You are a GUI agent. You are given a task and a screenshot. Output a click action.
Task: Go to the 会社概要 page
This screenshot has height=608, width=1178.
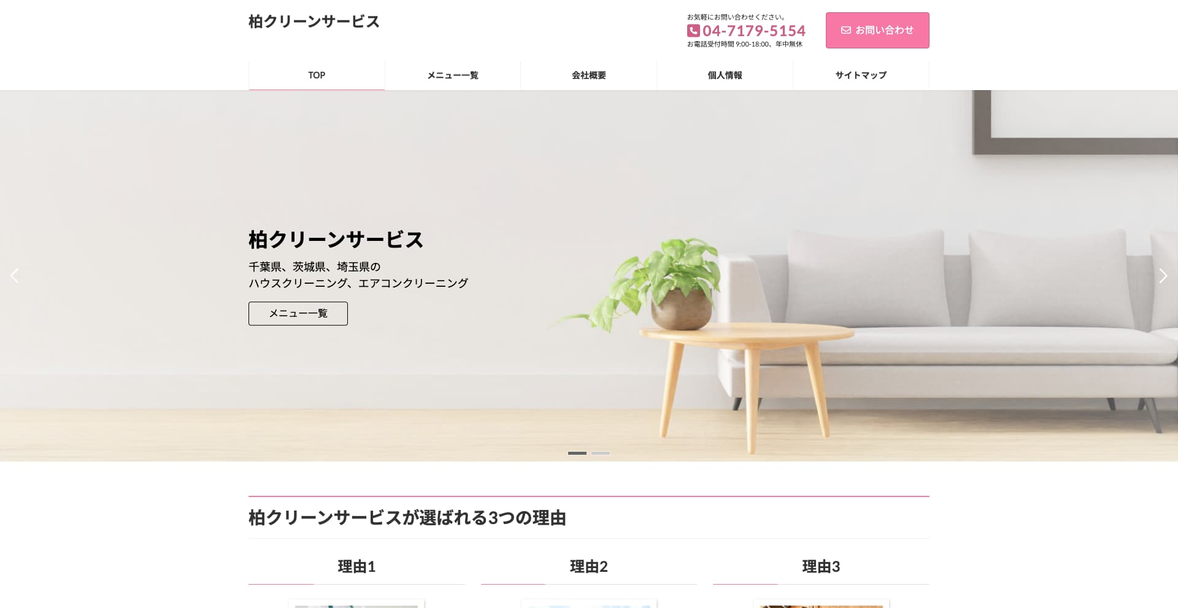click(x=589, y=75)
